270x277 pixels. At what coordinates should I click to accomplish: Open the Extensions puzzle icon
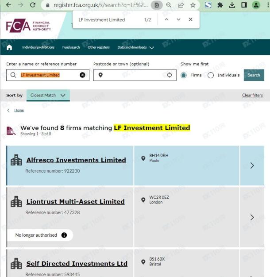(x=220, y=5)
